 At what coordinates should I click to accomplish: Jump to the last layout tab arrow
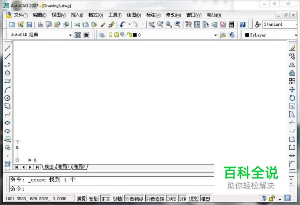coord(37,167)
